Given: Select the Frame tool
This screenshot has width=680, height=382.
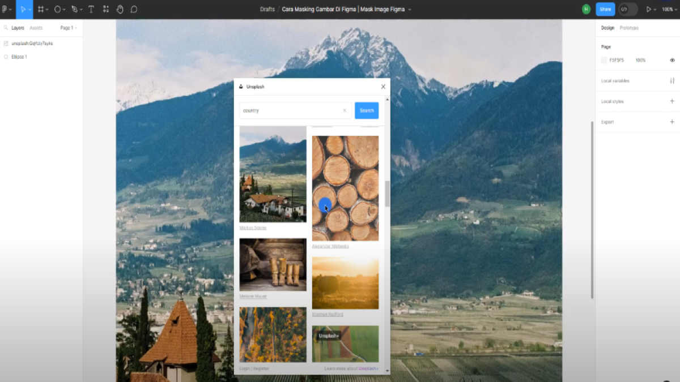Looking at the screenshot, I should (x=41, y=9).
